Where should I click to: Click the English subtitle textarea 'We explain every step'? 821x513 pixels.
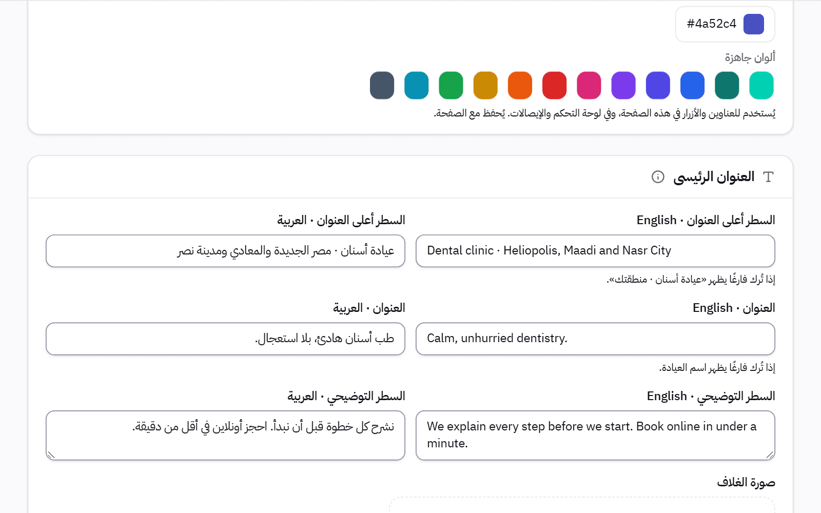pyautogui.click(x=595, y=435)
